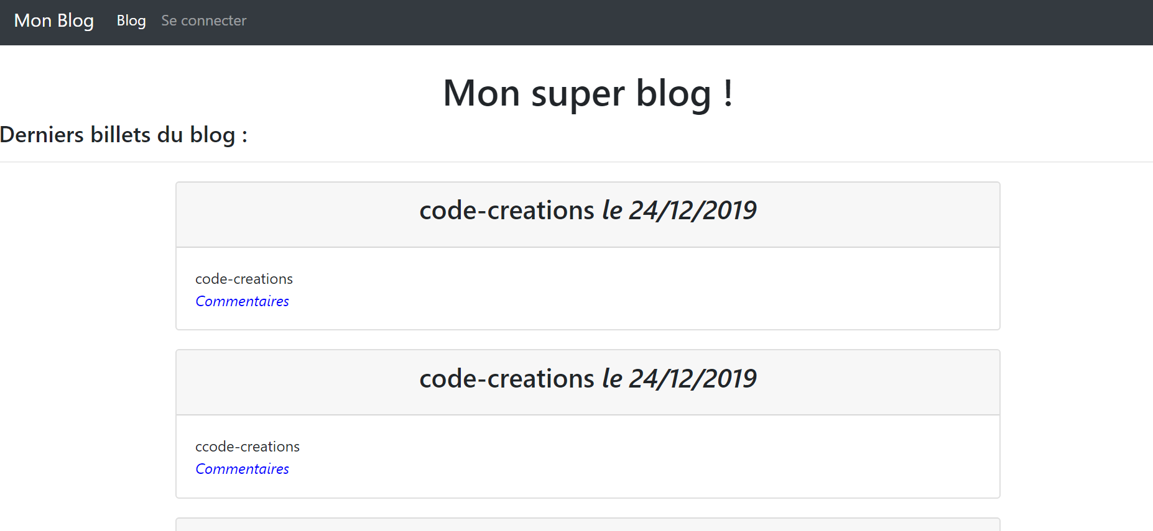This screenshot has height=531, width=1153.
Task: Click the Mon Blog brand logo link
Action: coord(53,20)
